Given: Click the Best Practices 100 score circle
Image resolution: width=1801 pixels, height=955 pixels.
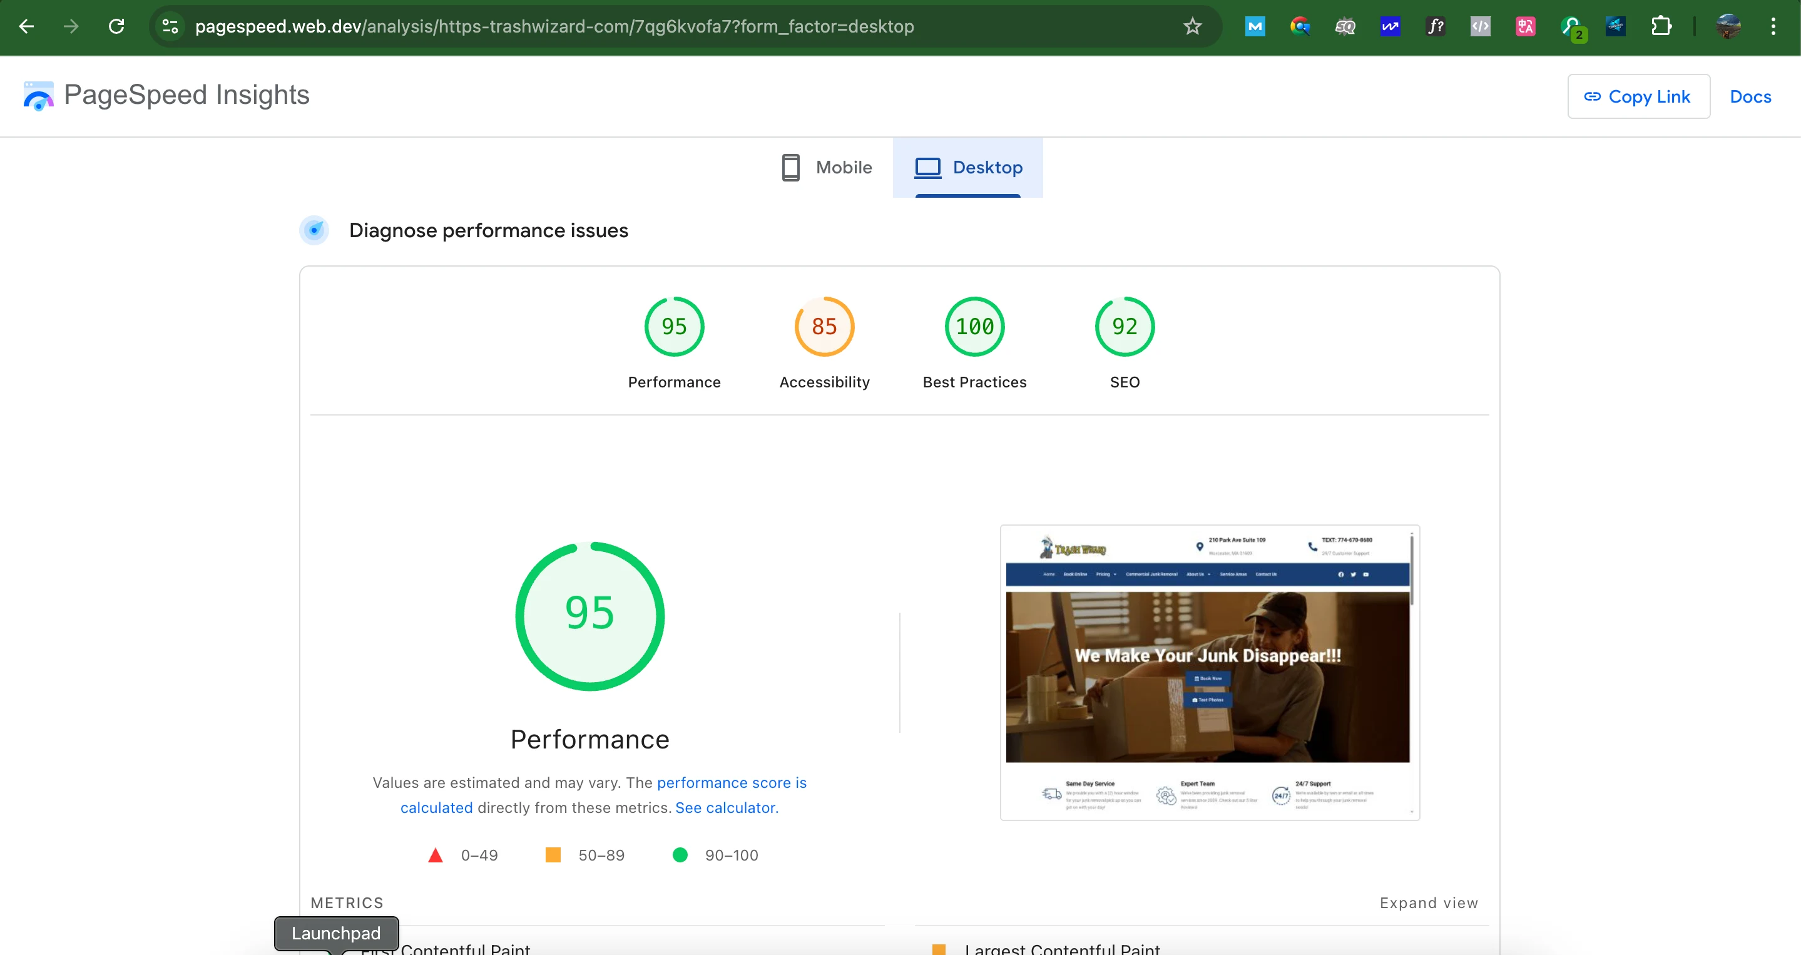Looking at the screenshot, I should (x=974, y=326).
